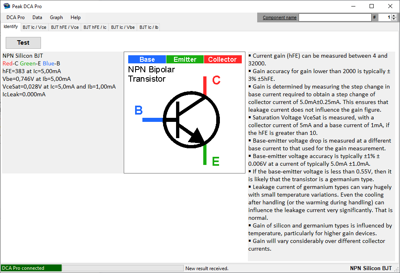400x273 pixels.
Task: Increase component number with up arrow
Action: (x=394, y=16)
